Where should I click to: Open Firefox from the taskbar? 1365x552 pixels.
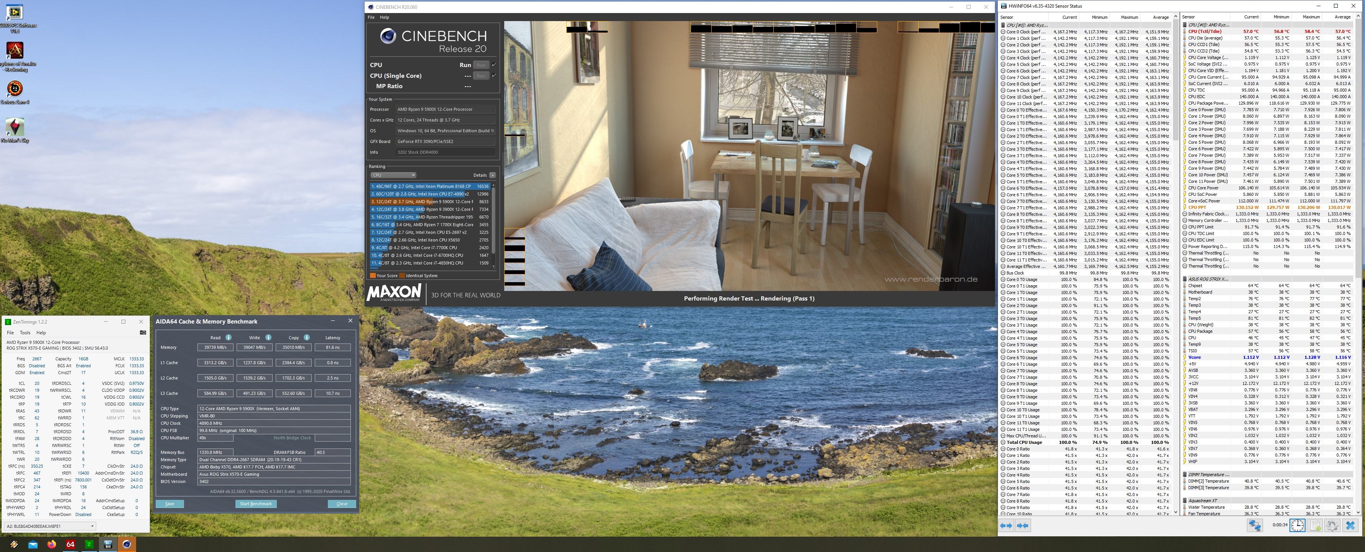point(51,544)
